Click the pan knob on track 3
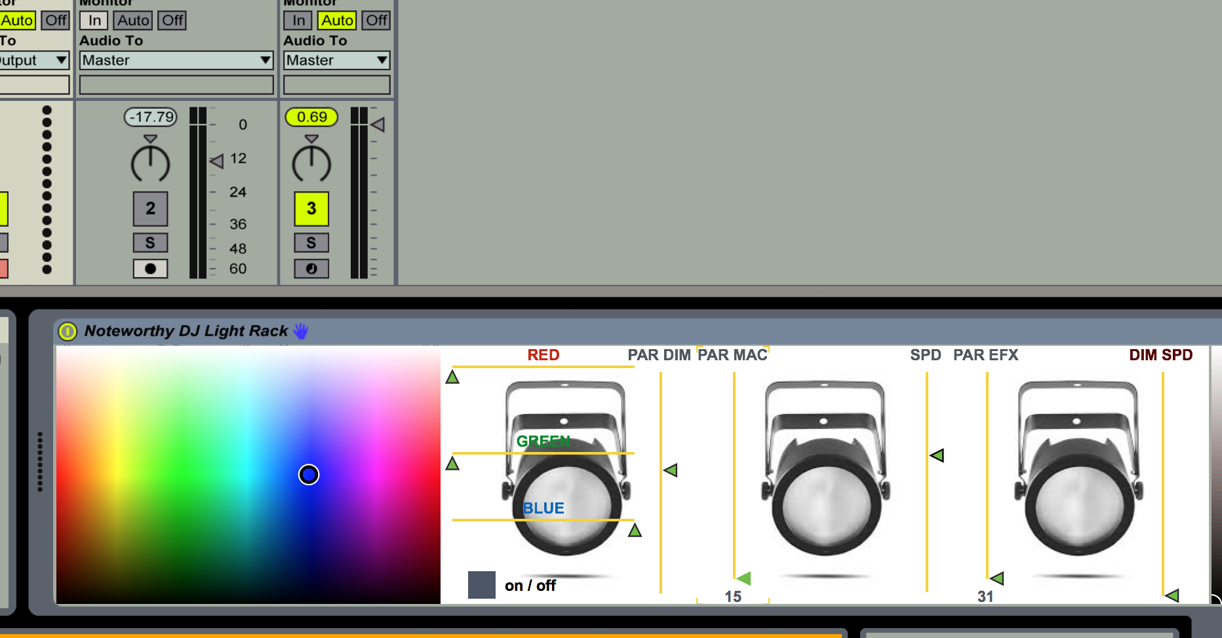Image resolution: width=1222 pixels, height=638 pixels. click(311, 164)
